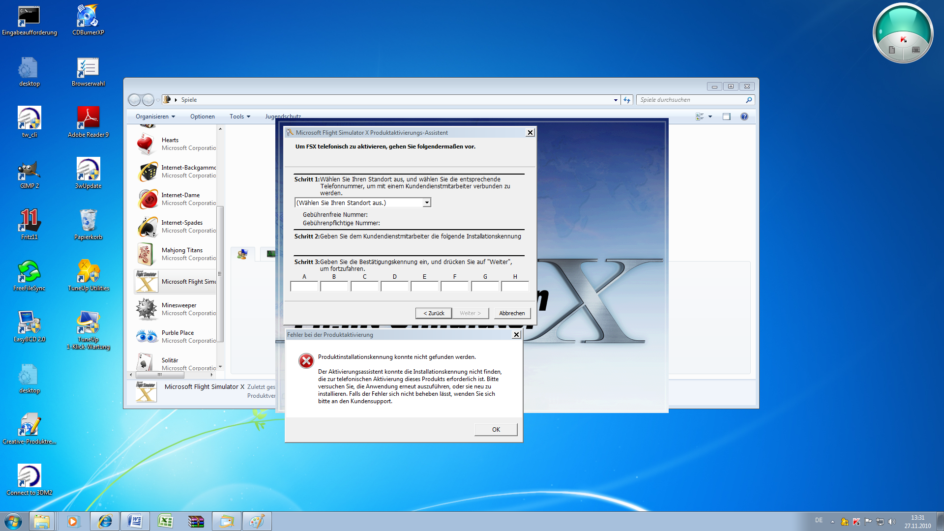
Task: Open Kaspersky desktop gadget
Action: [903, 33]
